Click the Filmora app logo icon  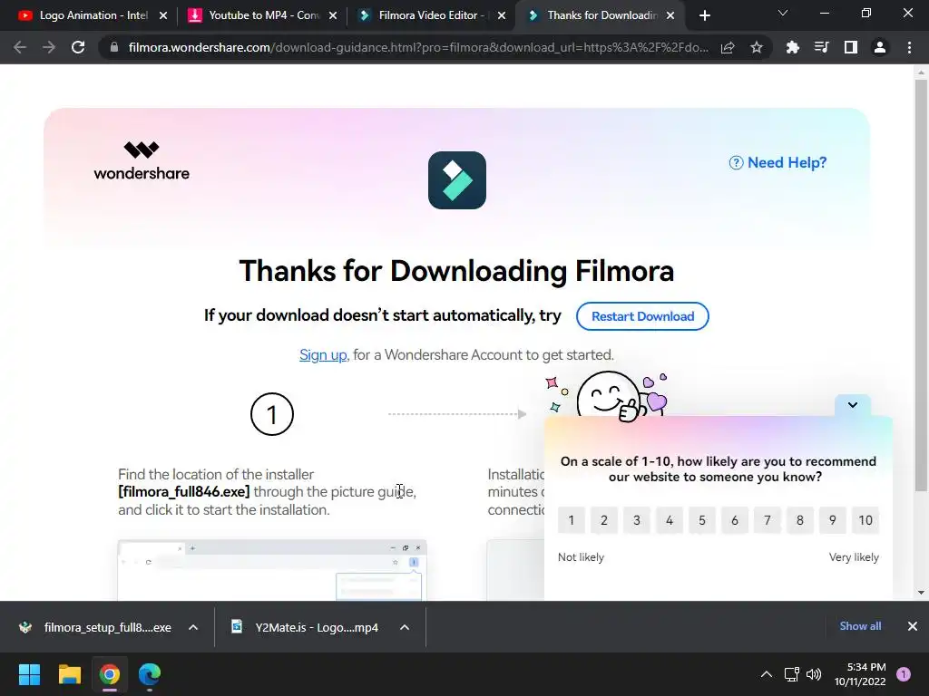coord(457,180)
